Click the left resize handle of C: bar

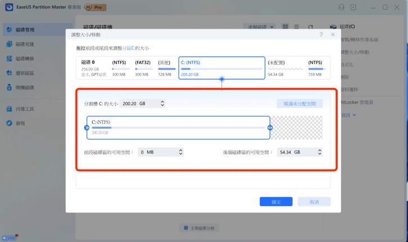(87, 128)
